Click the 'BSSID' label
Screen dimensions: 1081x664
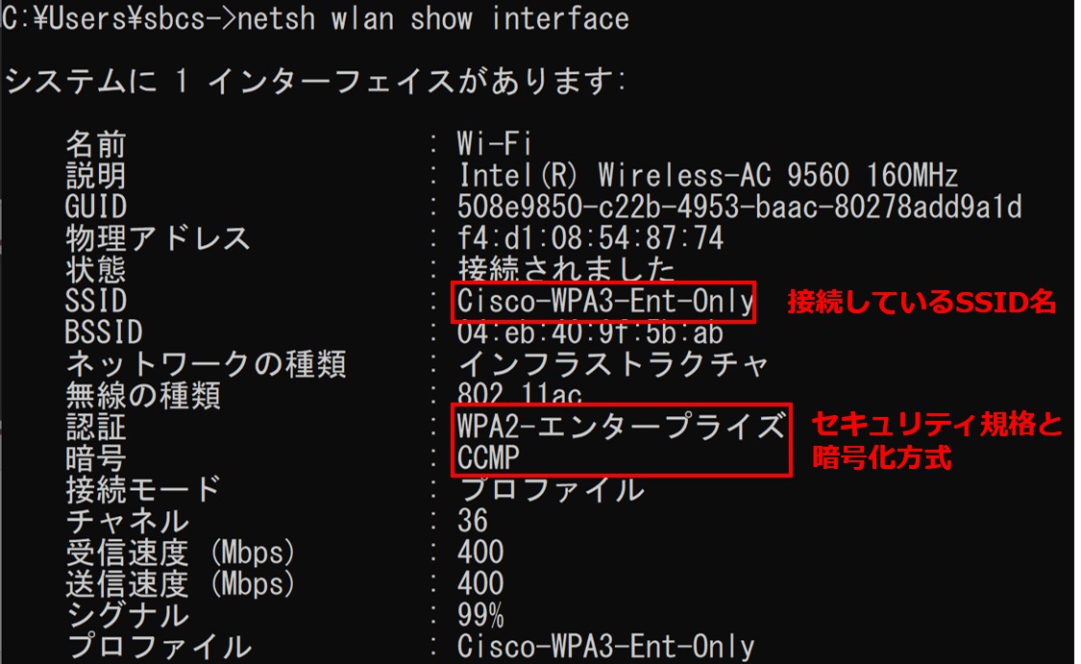point(104,332)
